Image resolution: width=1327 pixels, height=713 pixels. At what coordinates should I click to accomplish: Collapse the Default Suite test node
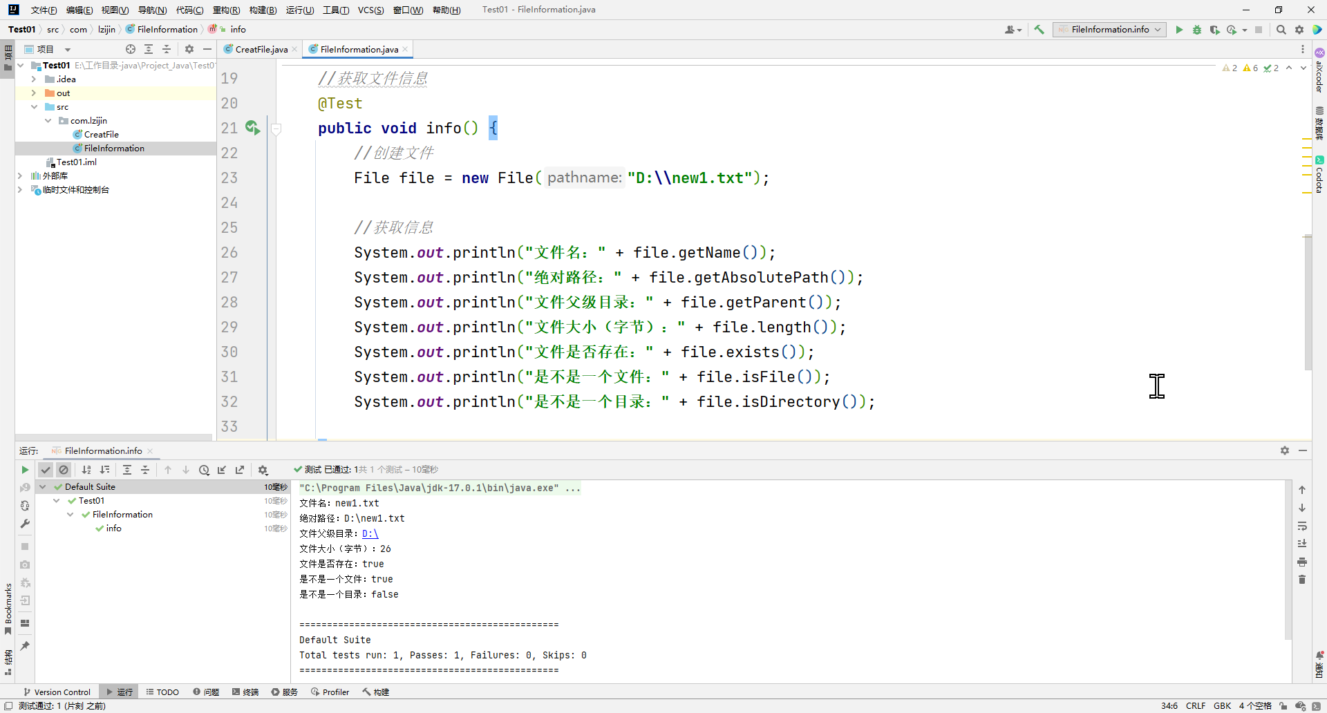pos(43,487)
